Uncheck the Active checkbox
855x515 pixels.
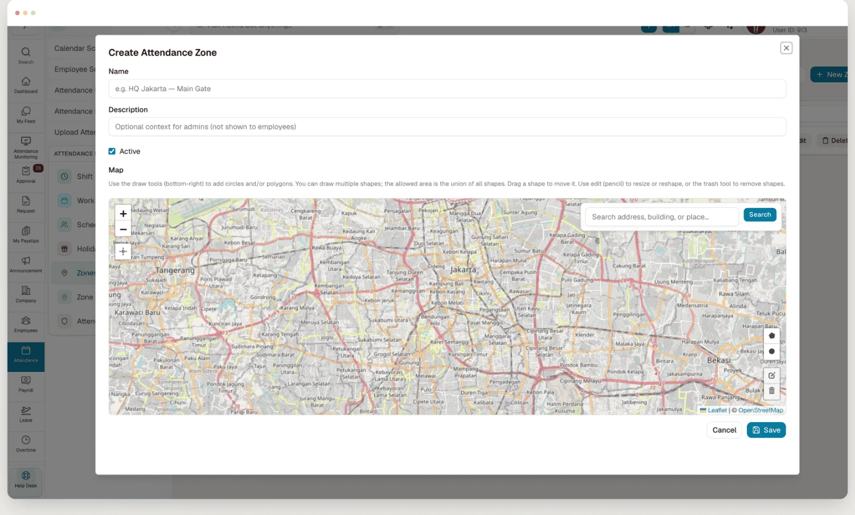tap(112, 151)
